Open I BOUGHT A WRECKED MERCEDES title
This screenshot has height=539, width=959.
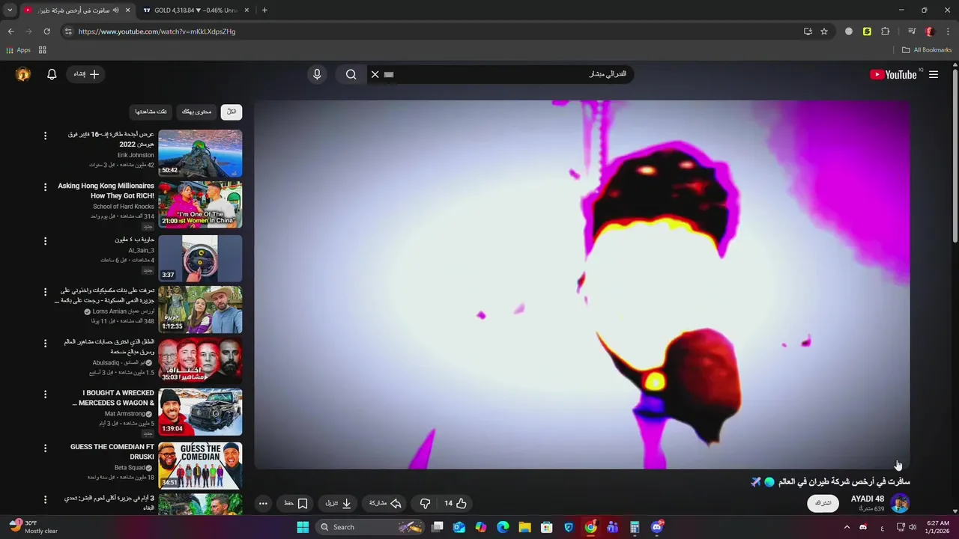tap(113, 398)
